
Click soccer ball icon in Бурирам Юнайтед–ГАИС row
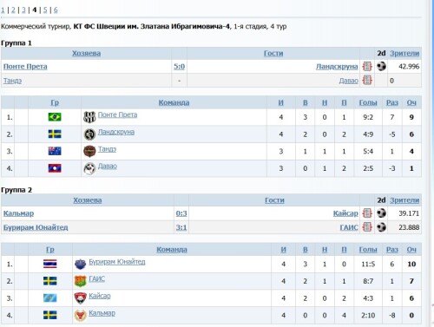(381, 227)
